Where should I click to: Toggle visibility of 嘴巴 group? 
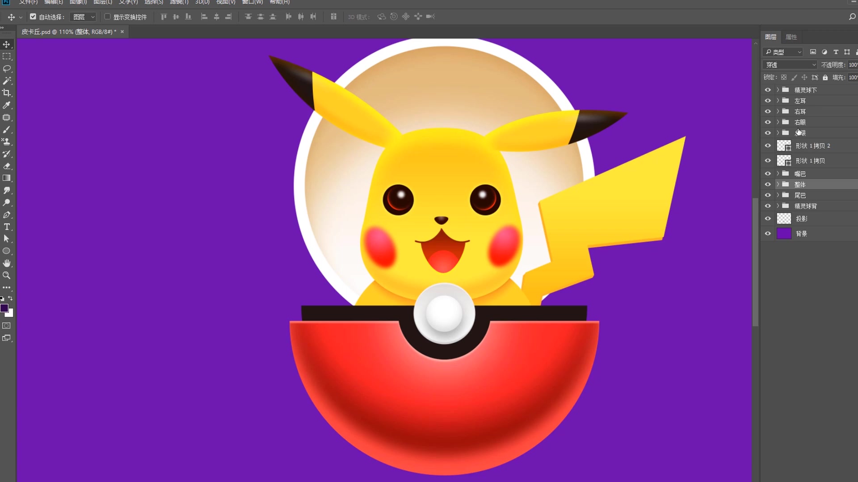pyautogui.click(x=768, y=174)
